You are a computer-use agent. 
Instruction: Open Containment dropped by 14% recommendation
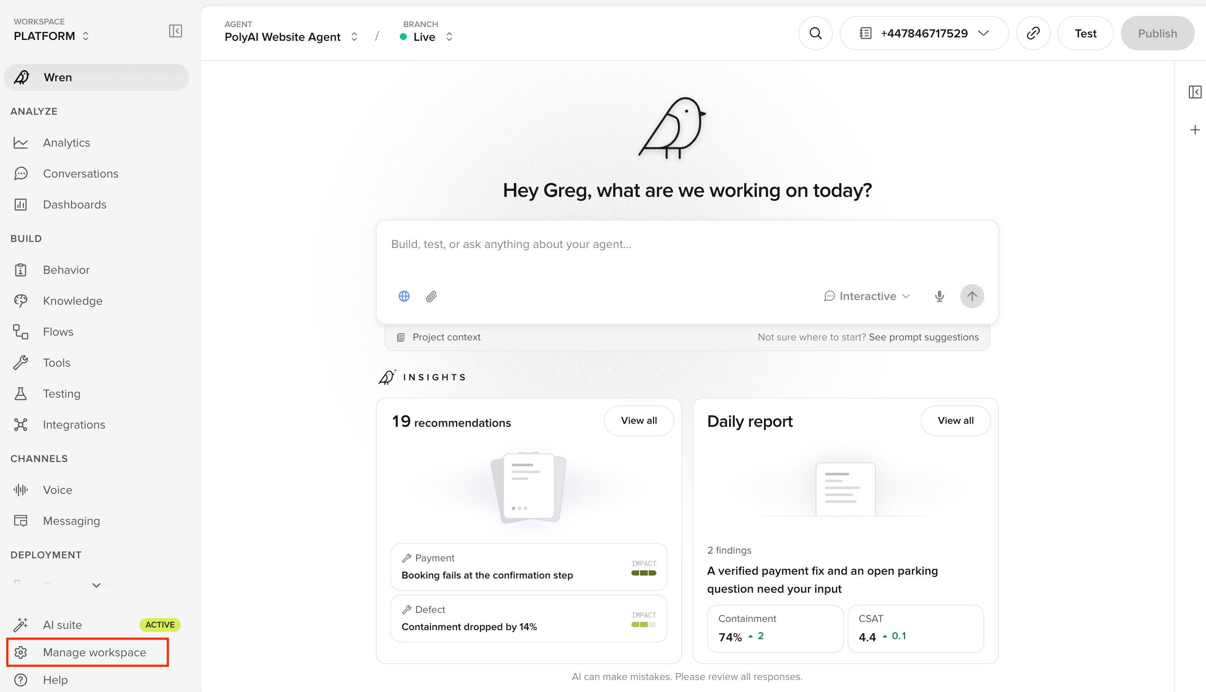point(528,619)
